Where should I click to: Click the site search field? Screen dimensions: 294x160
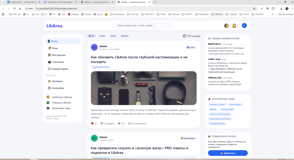pos(143,26)
